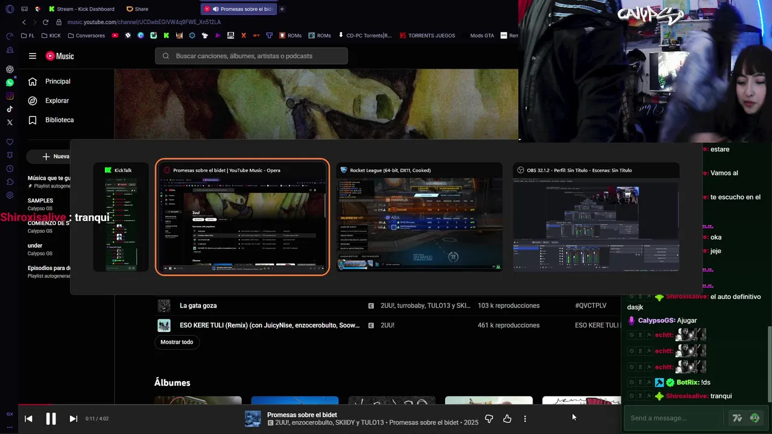Open pinboards pin icon in sidebar
This screenshot has width=772, height=434.
[10, 156]
